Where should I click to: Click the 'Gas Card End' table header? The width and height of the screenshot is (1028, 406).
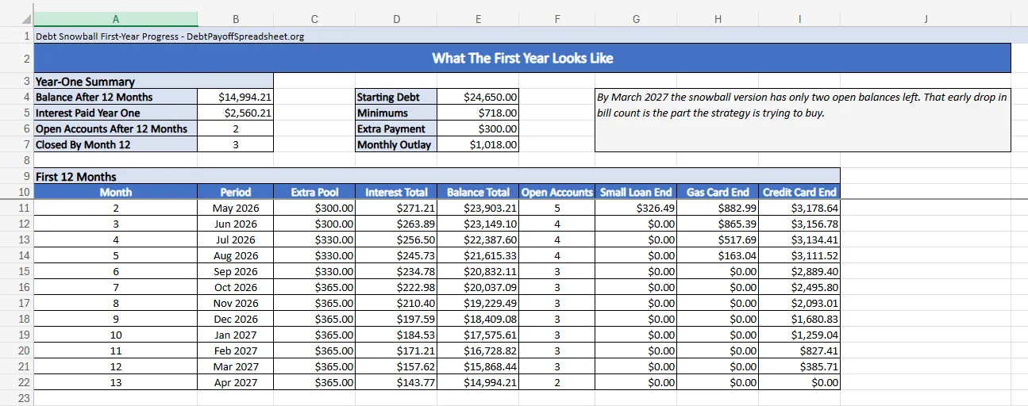coord(718,192)
